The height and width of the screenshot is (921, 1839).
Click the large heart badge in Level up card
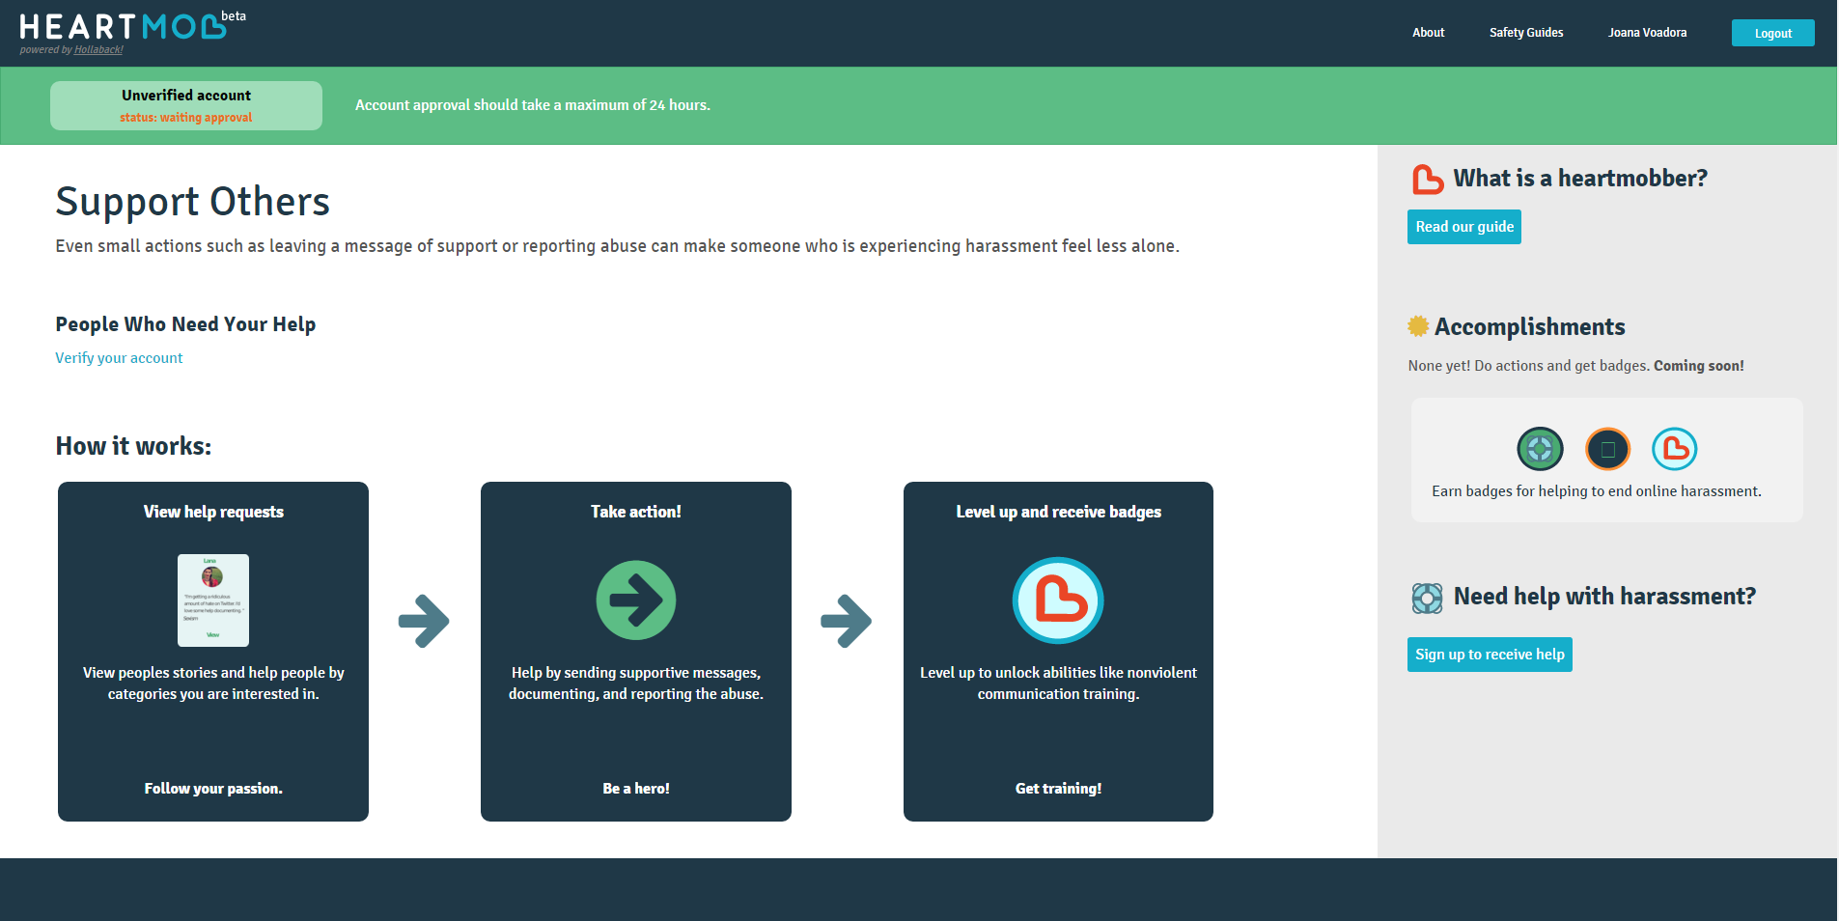pos(1058,600)
